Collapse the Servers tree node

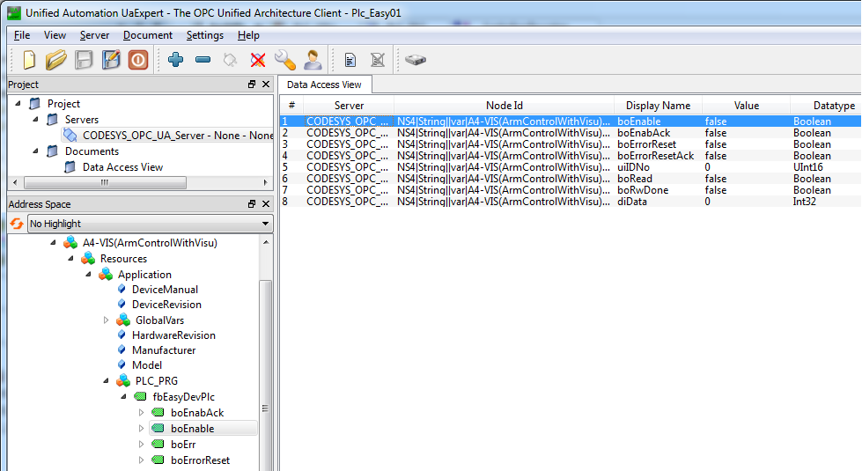click(36, 119)
